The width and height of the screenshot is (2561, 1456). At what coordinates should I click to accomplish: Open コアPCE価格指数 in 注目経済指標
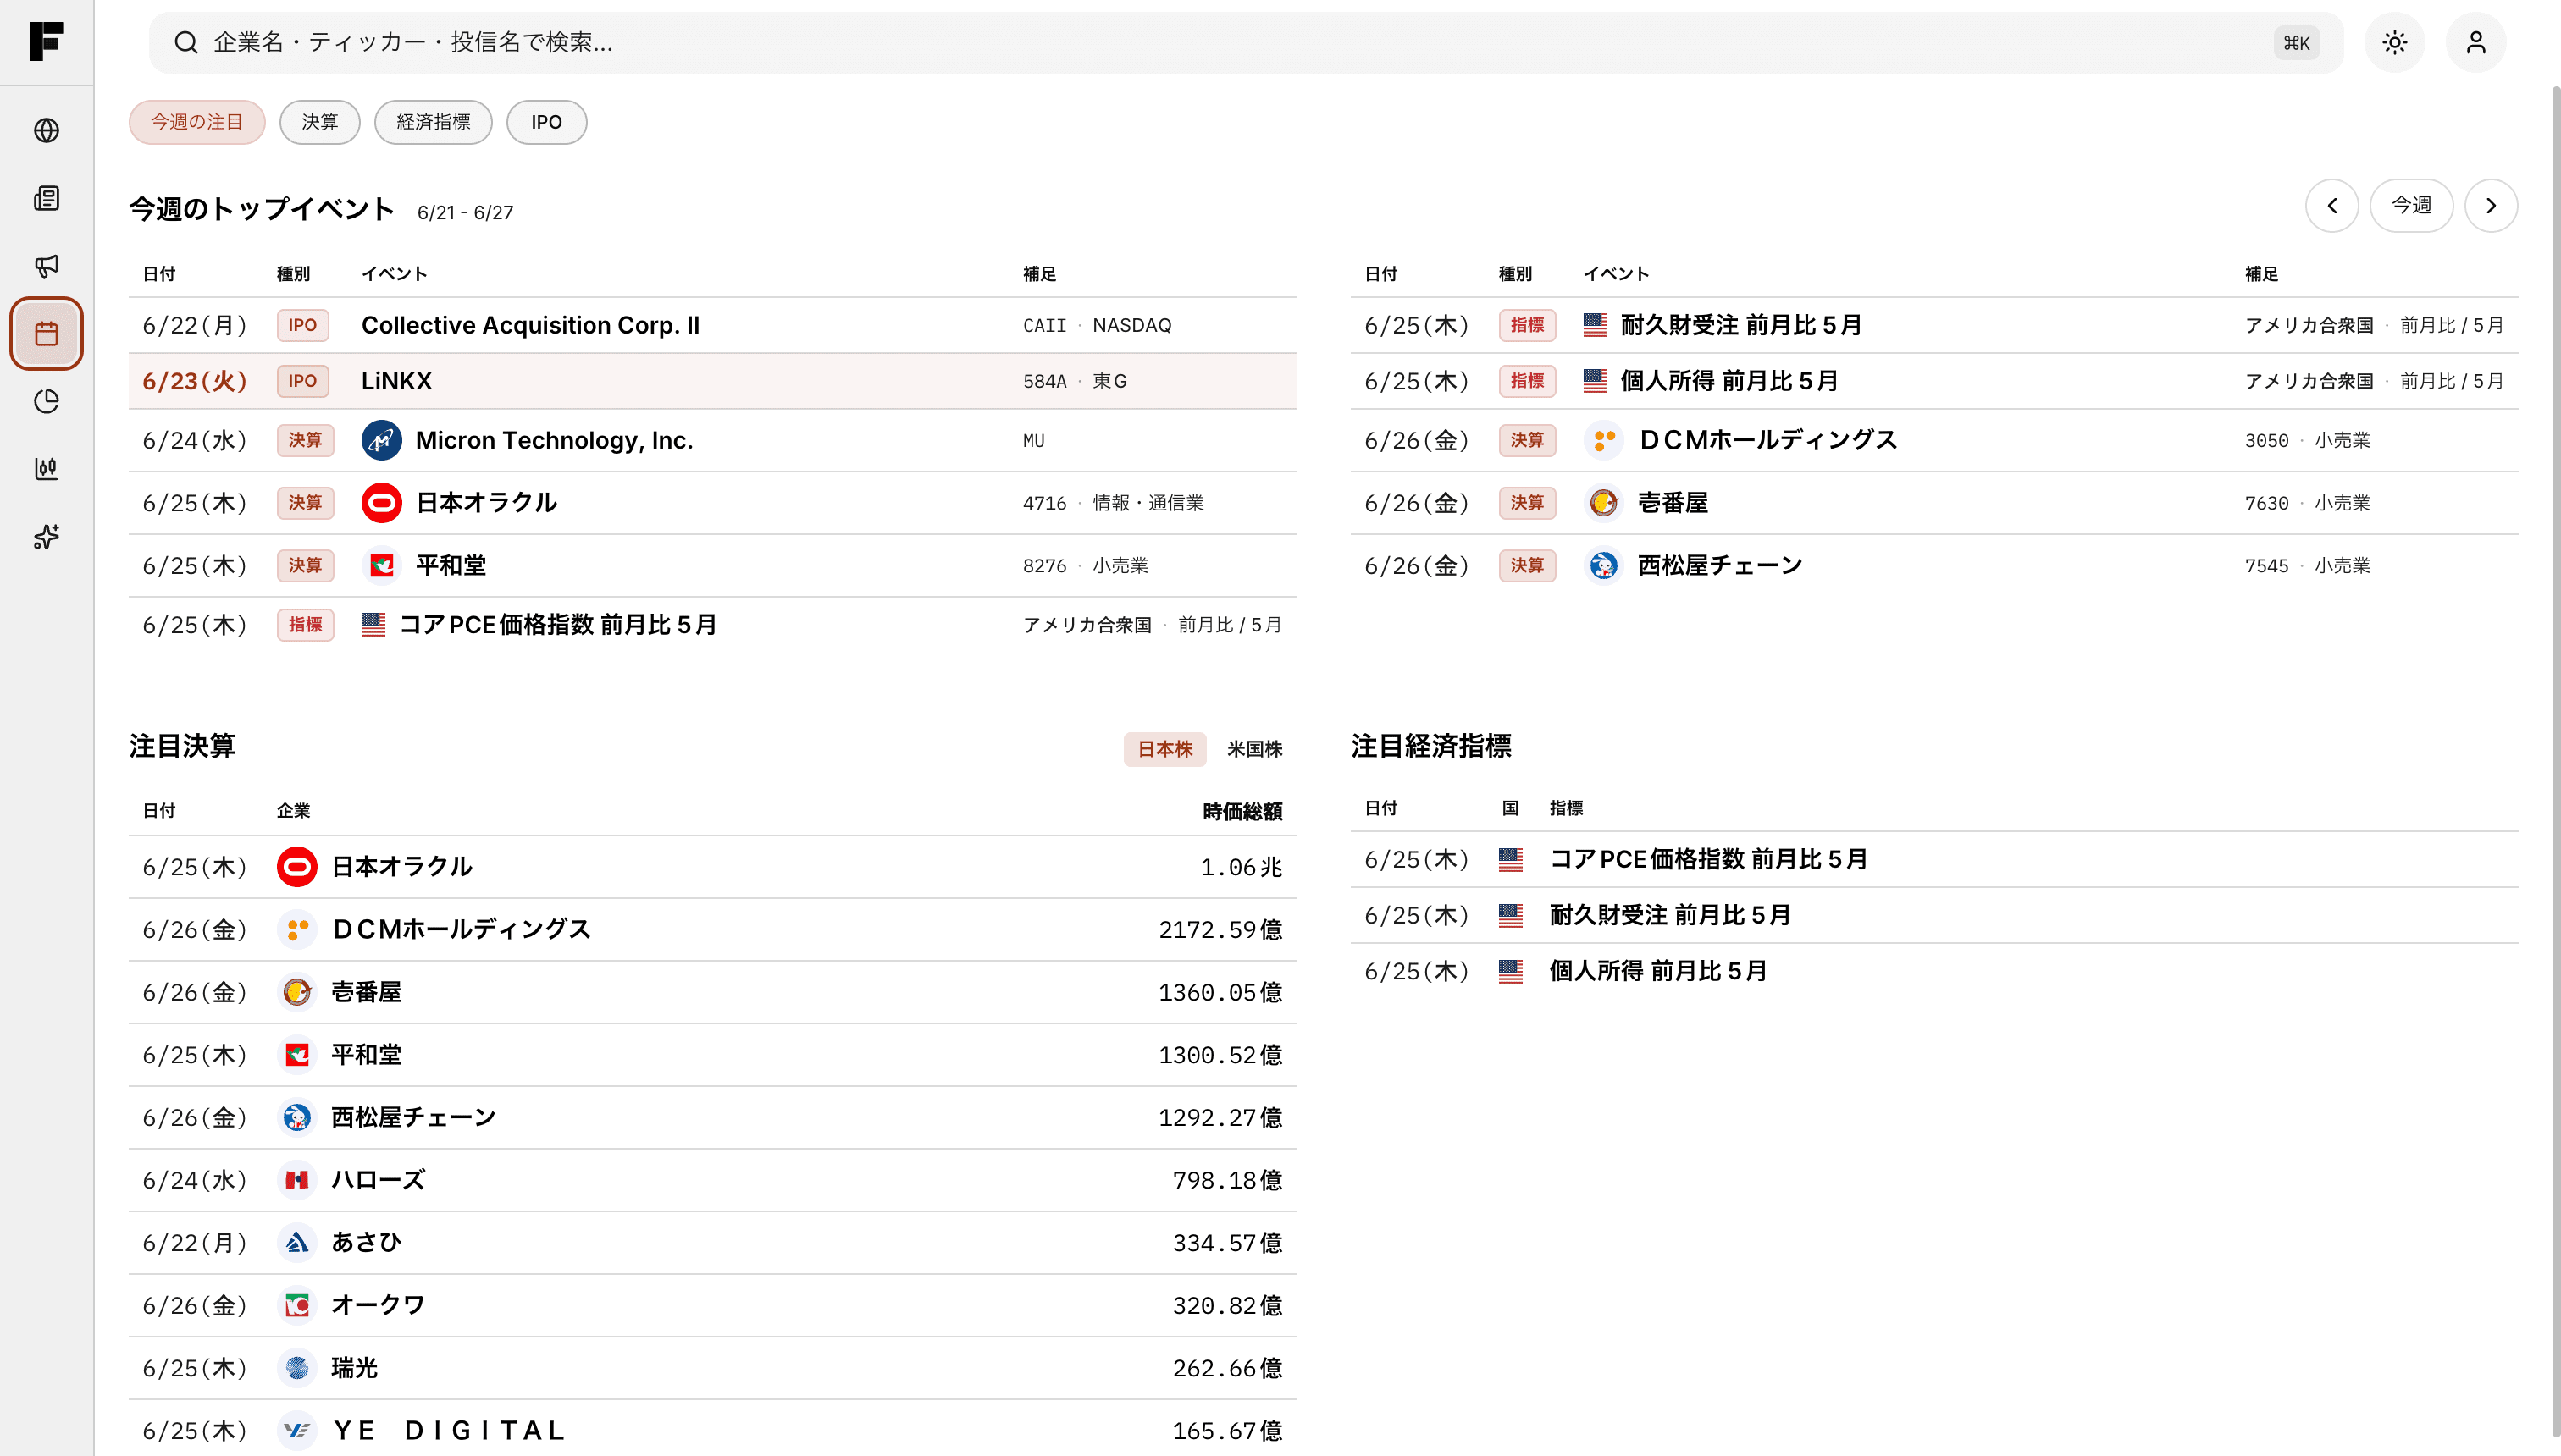point(1933,860)
